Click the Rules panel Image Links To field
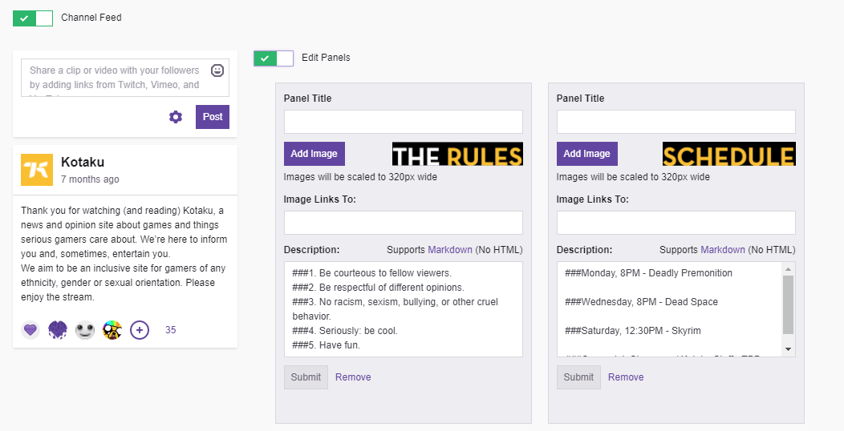 [x=403, y=223]
